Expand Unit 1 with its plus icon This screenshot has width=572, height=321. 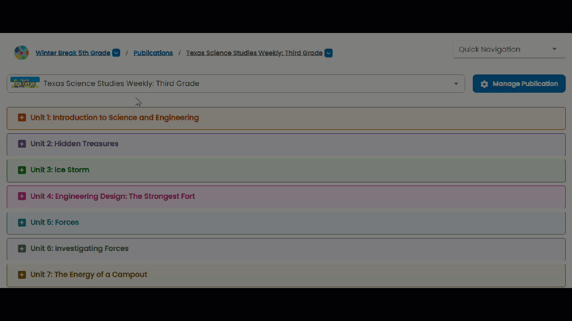pyautogui.click(x=22, y=118)
